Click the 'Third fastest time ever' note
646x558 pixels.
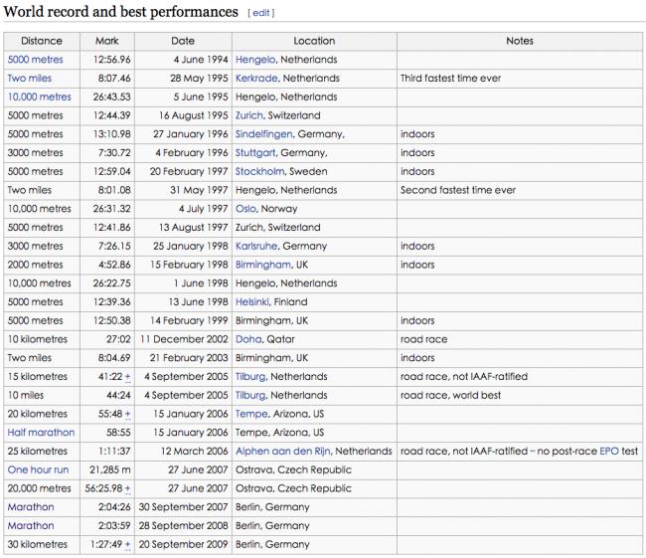450,78
